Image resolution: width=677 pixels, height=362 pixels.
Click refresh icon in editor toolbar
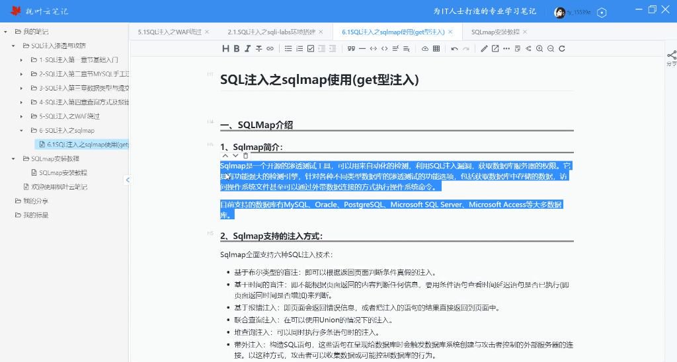(x=562, y=48)
